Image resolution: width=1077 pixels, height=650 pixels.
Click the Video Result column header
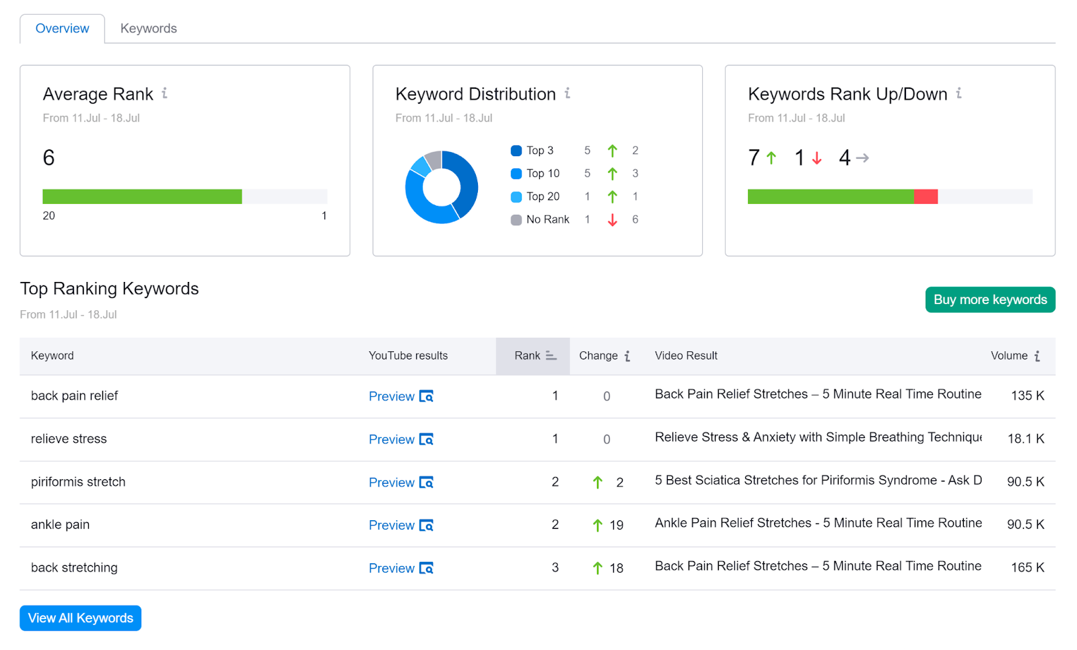click(686, 355)
